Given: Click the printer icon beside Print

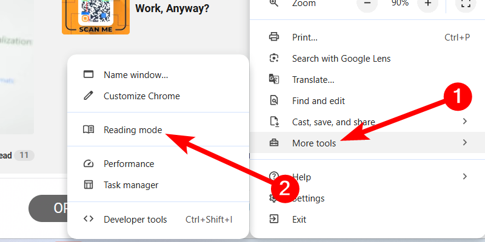Looking at the screenshot, I should [274, 38].
